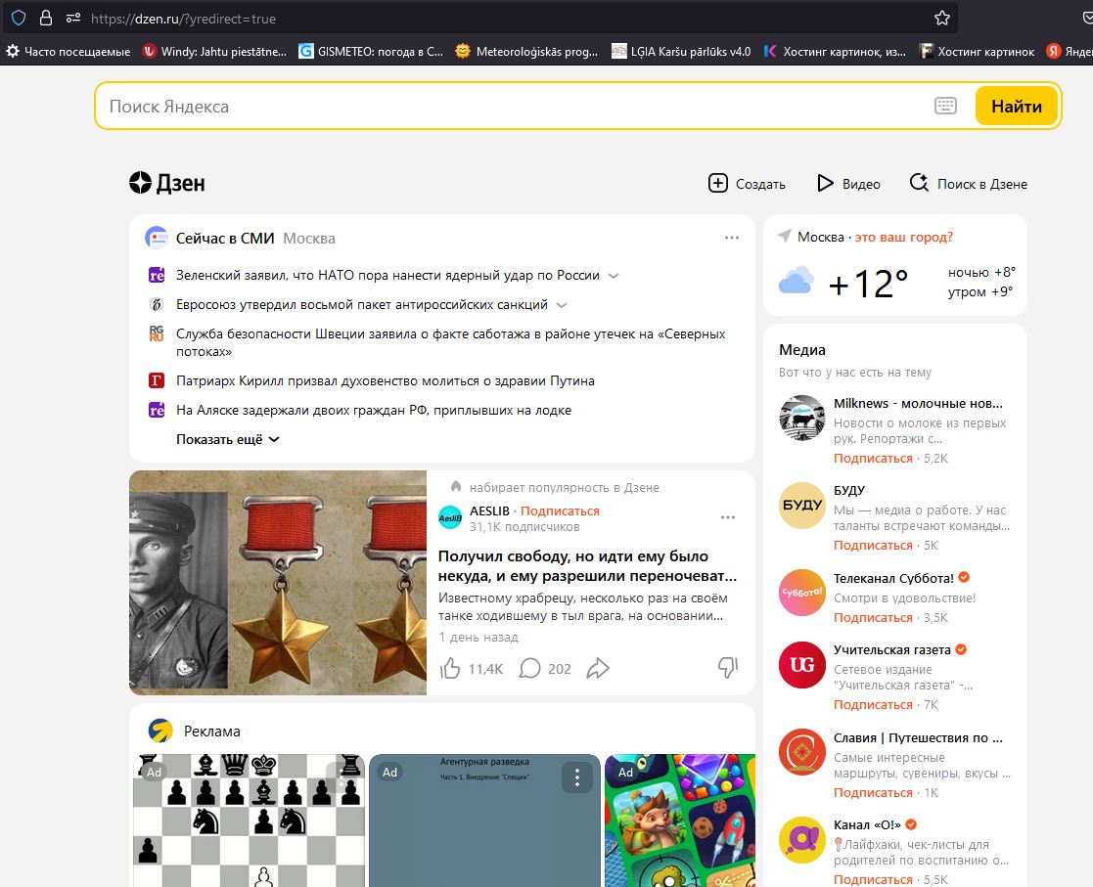
Task: Click the Поиск Яндекса search field
Action: coord(516,106)
